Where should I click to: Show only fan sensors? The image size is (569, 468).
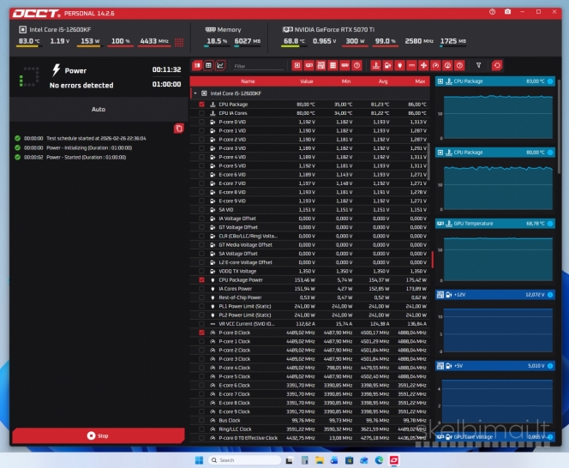423,66
